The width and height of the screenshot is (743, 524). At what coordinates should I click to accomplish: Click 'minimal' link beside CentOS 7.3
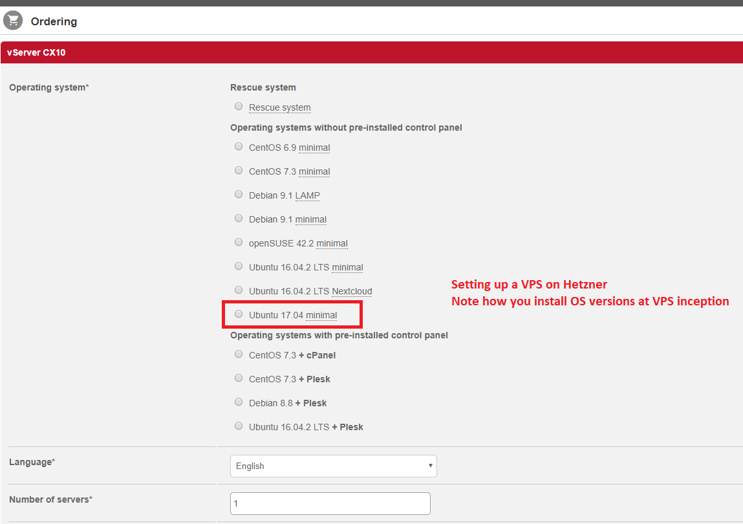coord(314,171)
